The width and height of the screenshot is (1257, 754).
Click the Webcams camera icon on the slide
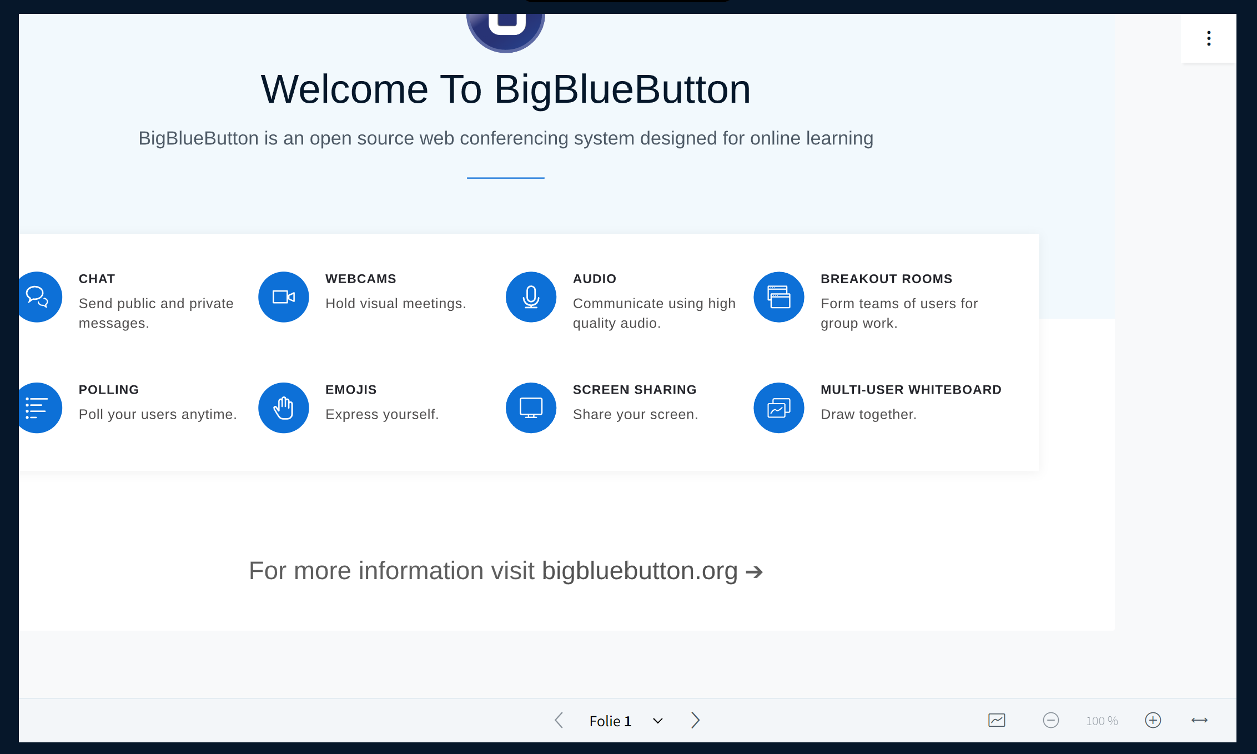point(283,296)
